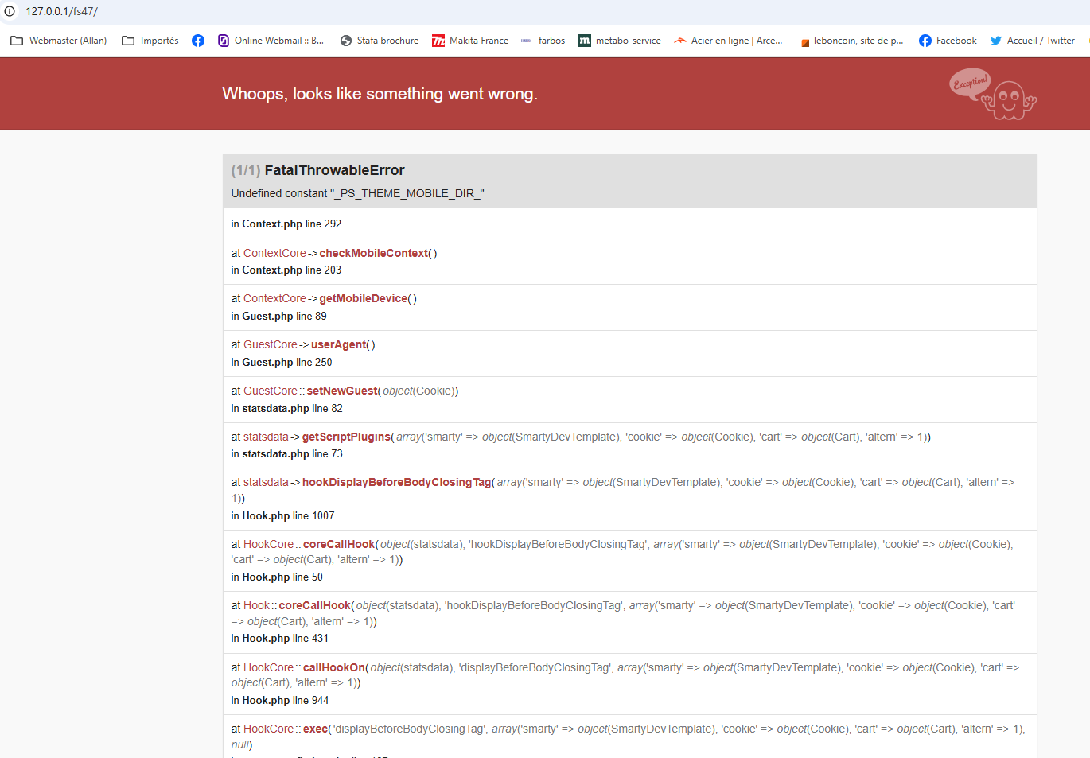Click the 'in Hook.php line 944' text
The width and height of the screenshot is (1090, 758).
coord(280,700)
